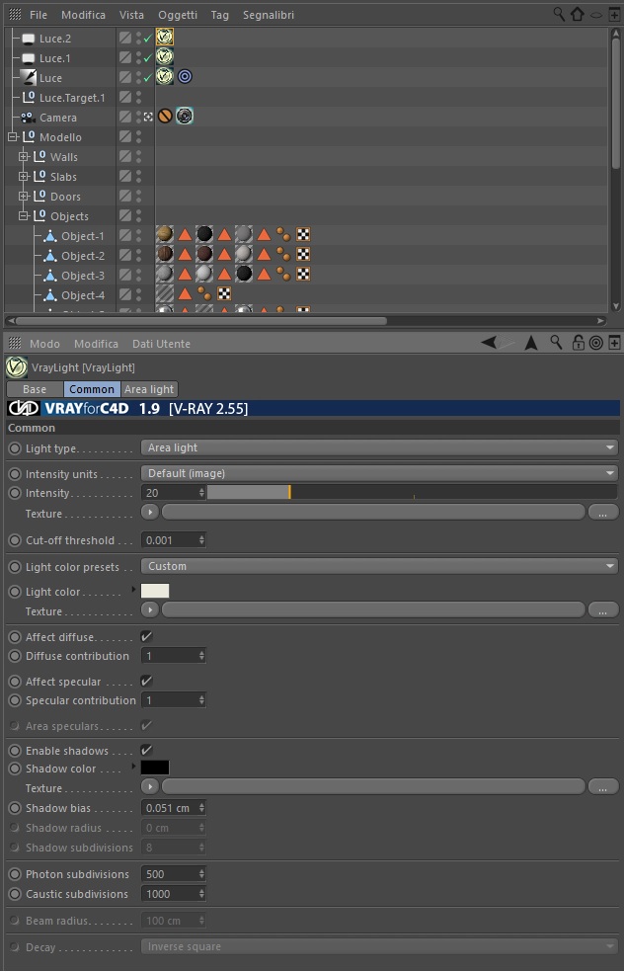This screenshot has height=972, width=624.
Task: Uncheck Affect diffuse
Action: click(x=146, y=636)
